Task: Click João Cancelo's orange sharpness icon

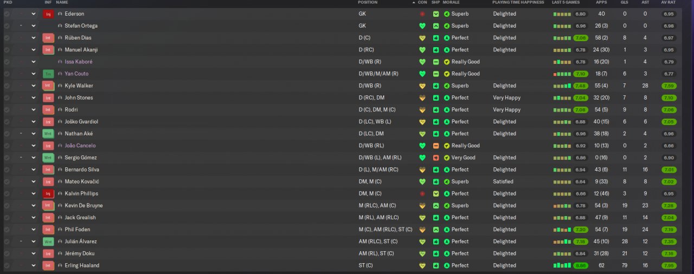Action: (436, 146)
